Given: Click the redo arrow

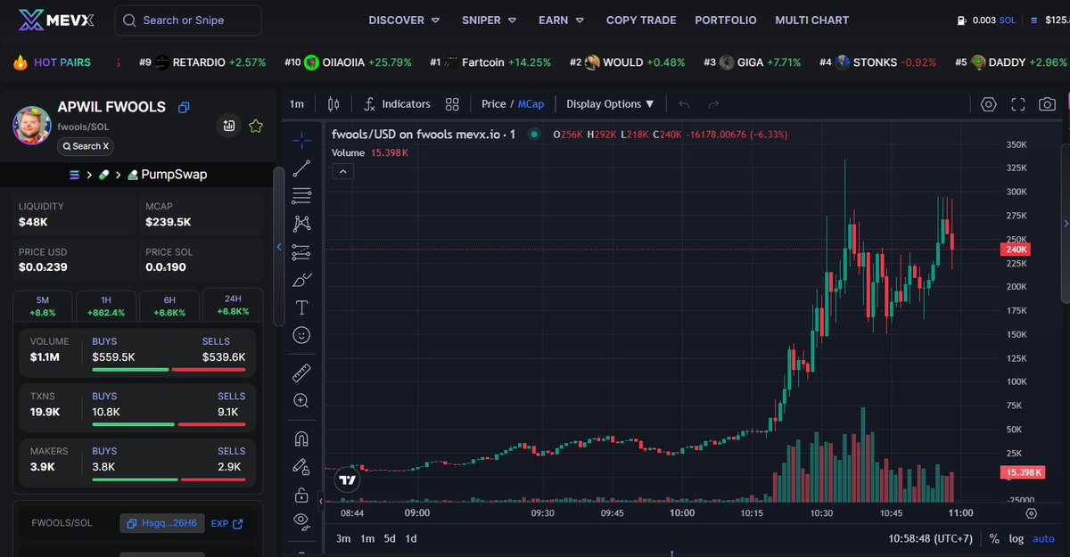Looking at the screenshot, I should (x=713, y=104).
